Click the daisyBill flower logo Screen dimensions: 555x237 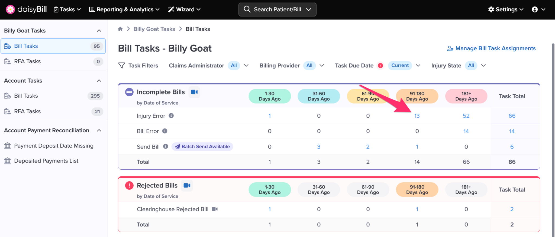(10, 9)
